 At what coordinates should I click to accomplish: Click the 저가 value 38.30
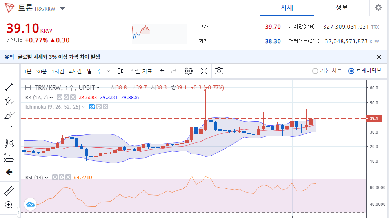273,41
